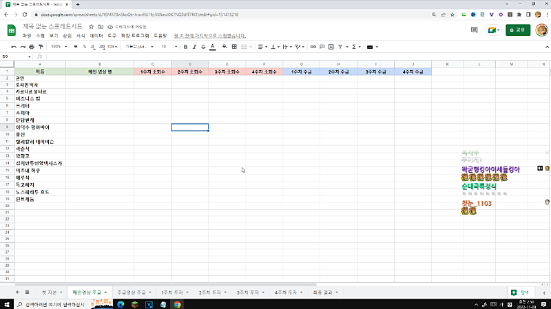Open the borders tool
The height and width of the screenshot is (309, 551).
234,47
